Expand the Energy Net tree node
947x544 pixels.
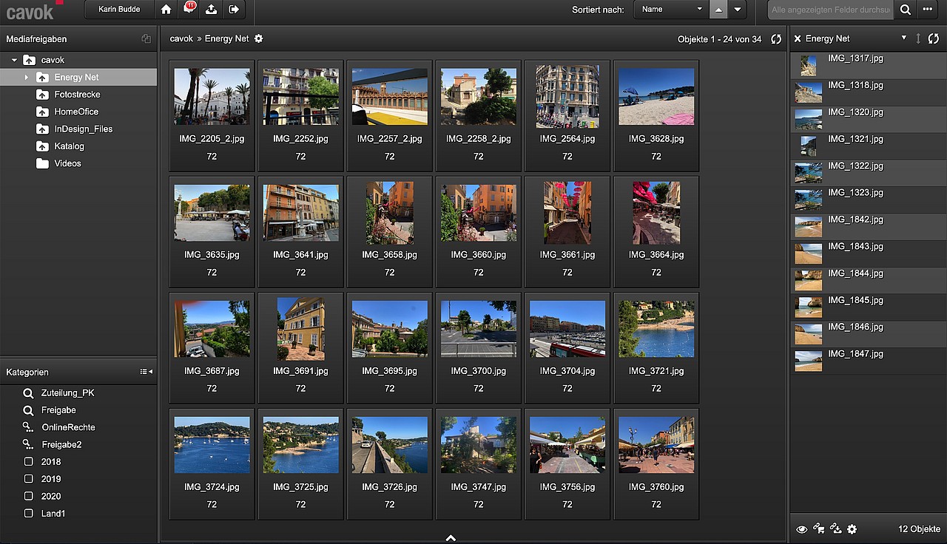(x=27, y=77)
